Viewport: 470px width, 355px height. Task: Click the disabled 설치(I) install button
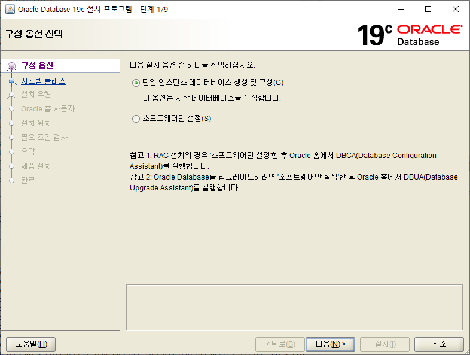(385, 344)
